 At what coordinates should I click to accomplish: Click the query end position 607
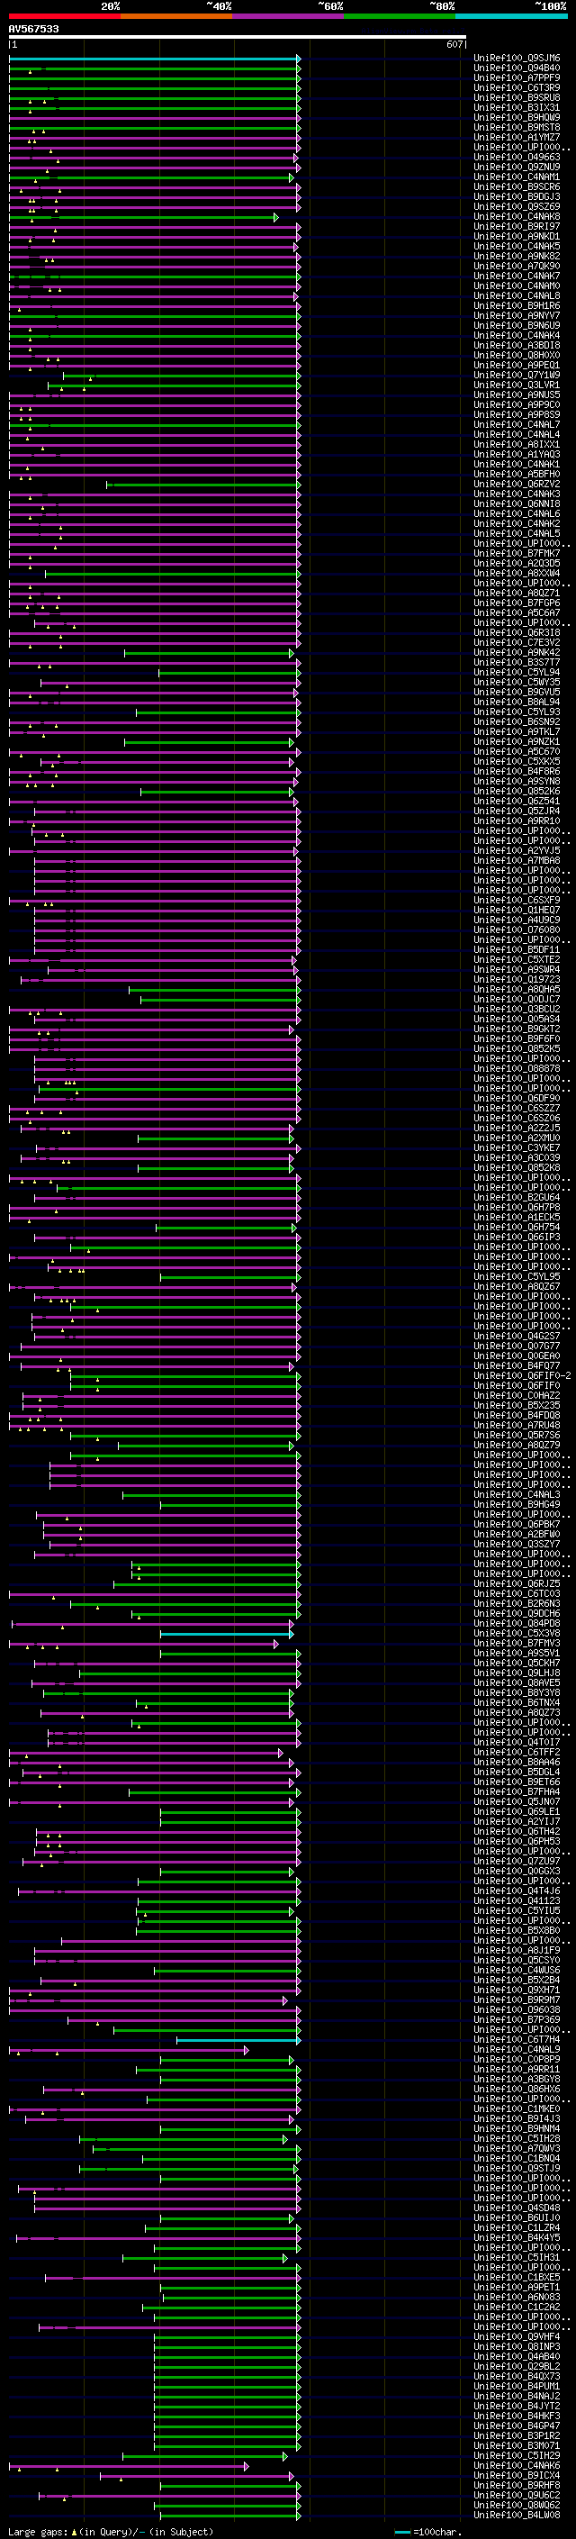tap(454, 44)
